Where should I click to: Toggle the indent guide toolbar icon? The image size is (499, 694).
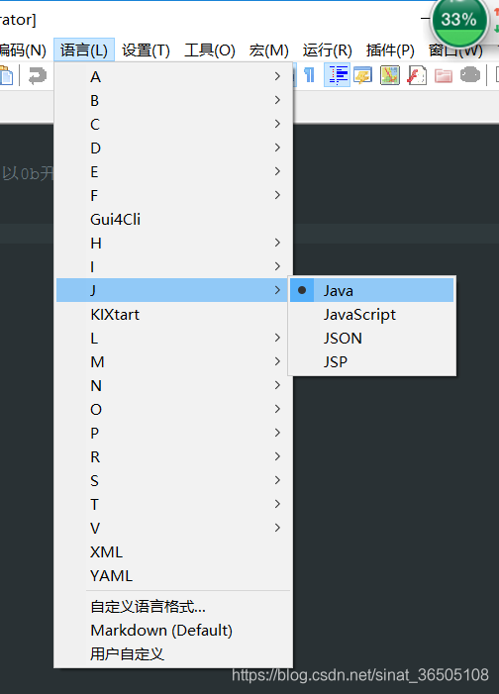tap(337, 75)
